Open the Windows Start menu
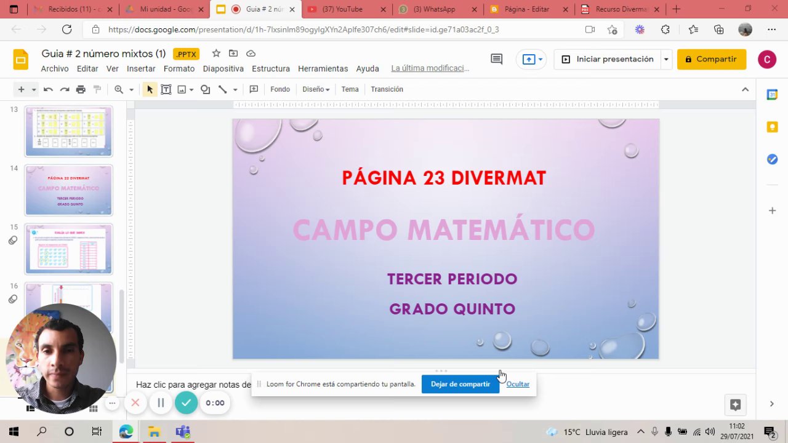788x443 pixels. 14,432
